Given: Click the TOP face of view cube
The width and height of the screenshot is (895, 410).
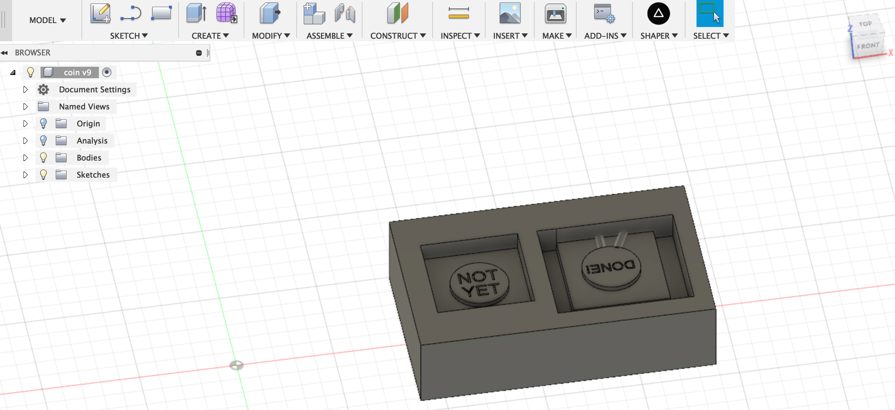Looking at the screenshot, I should [x=865, y=24].
